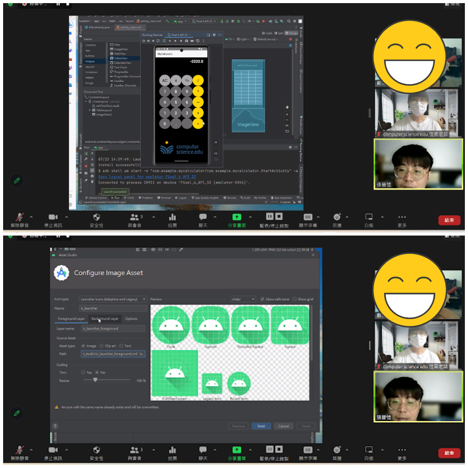The width and height of the screenshot is (468, 468).
Task: Open the app run configuration dropdown
Action: click(x=180, y=21)
